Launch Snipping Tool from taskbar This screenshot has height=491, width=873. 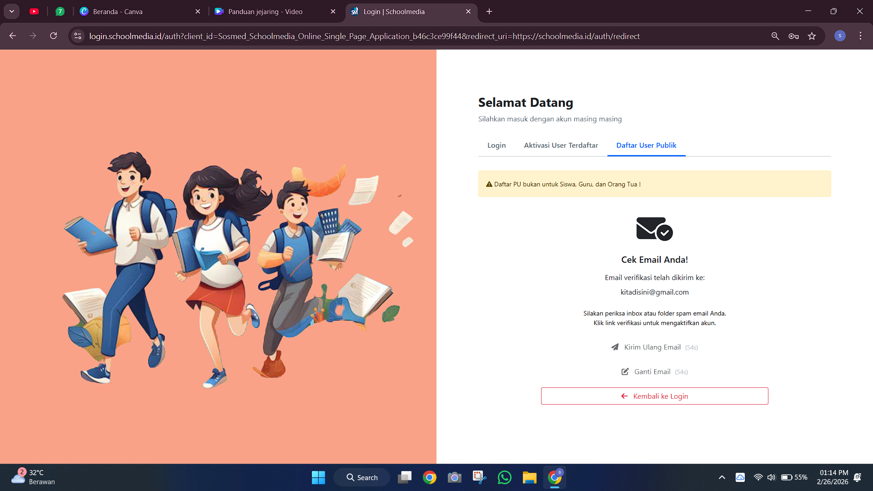[479, 477]
